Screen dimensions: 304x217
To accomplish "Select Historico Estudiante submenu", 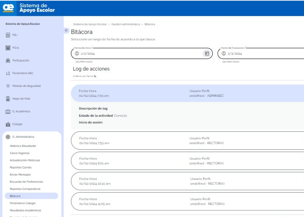I will pyautogui.click(x=23, y=146).
